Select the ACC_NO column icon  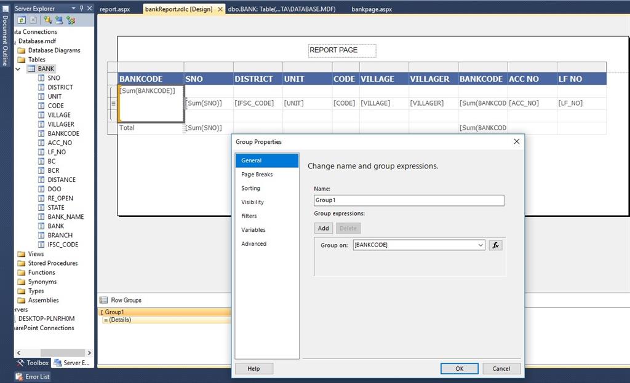pyautogui.click(x=41, y=143)
